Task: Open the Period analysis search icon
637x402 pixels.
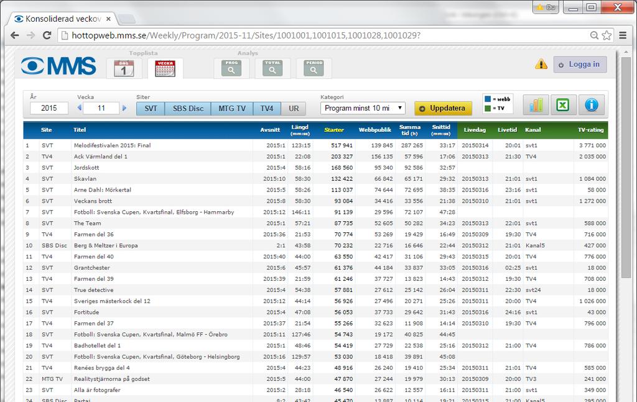Action: coord(314,68)
